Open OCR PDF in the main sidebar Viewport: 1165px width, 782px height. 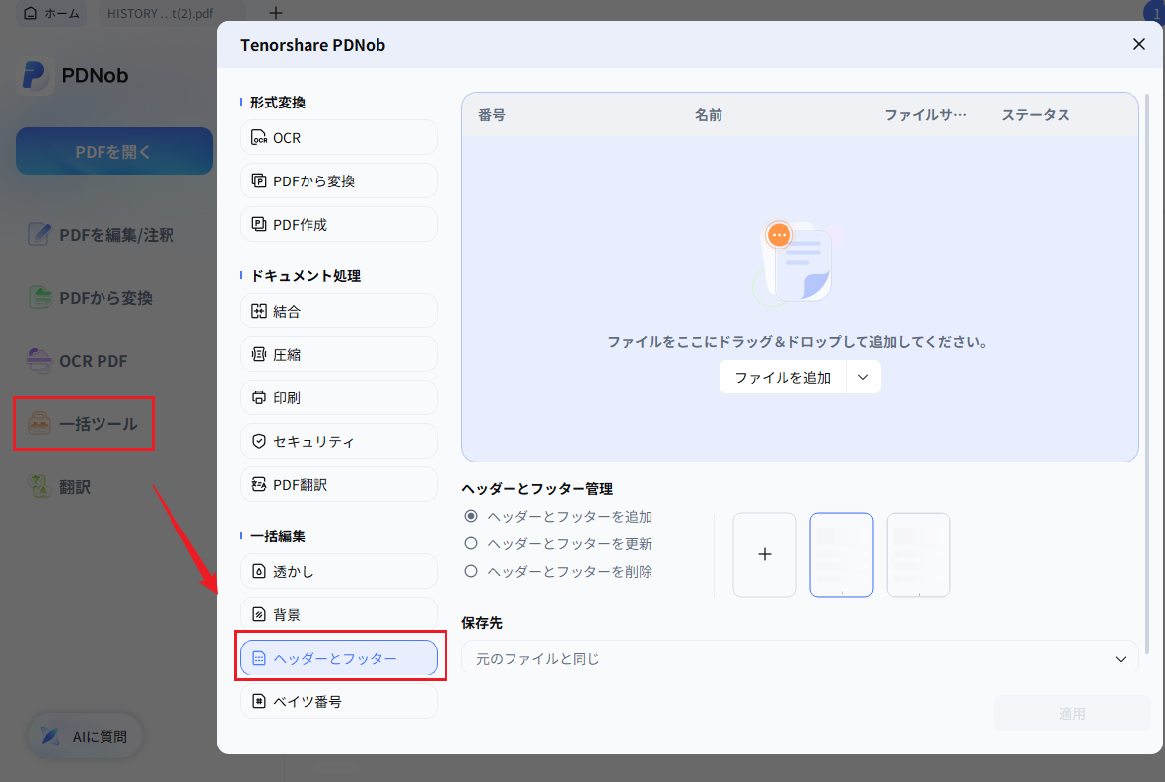point(77,361)
